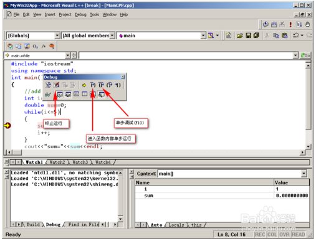Screen dimensions: 316x241
Task: Switch to the Watch4 tab
Action: [x=103, y=162]
